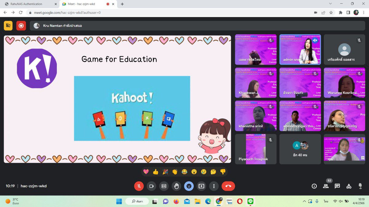Image resolution: width=369 pixels, height=207 pixels.
Task: Leave the call with red hang-up button
Action: pyautogui.click(x=228, y=186)
